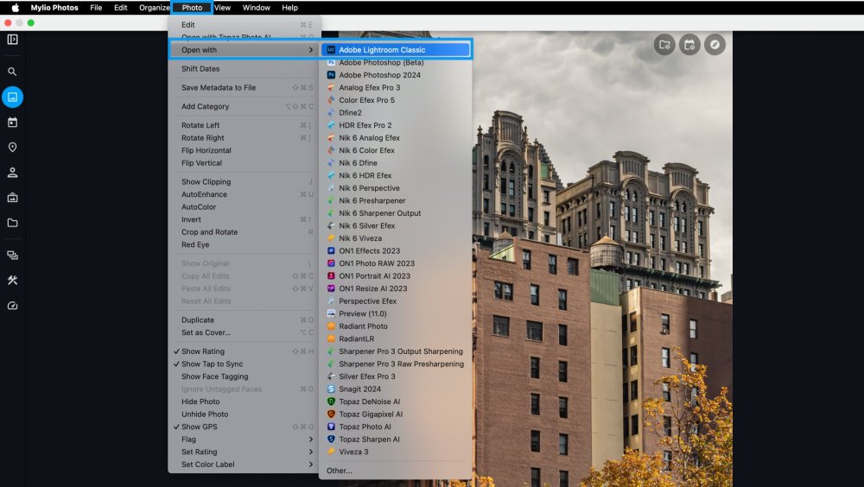Screen dimensions: 864x487
Task: Select Snagit 2024 app
Action: pos(396,389)
